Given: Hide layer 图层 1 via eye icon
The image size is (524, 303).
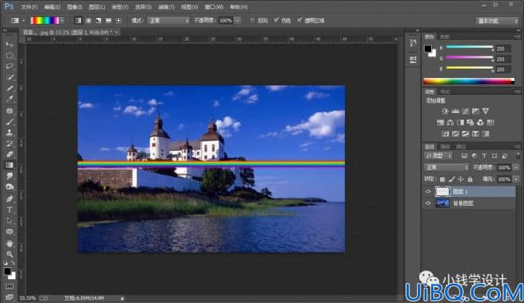Looking at the screenshot, I should (428, 192).
